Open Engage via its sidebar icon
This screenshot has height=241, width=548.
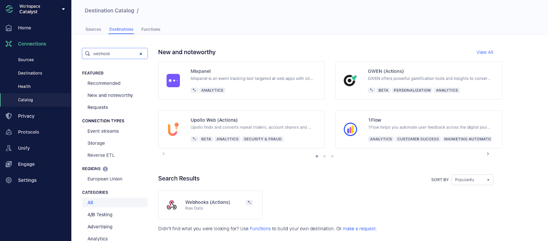(x=9, y=164)
